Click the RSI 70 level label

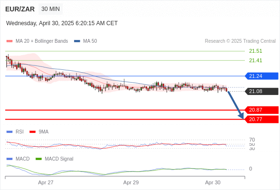[252, 140]
